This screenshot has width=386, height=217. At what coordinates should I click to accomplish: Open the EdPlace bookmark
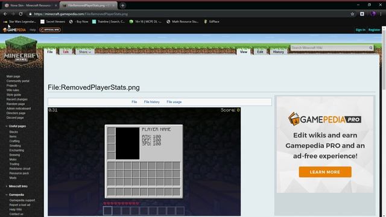212,22
